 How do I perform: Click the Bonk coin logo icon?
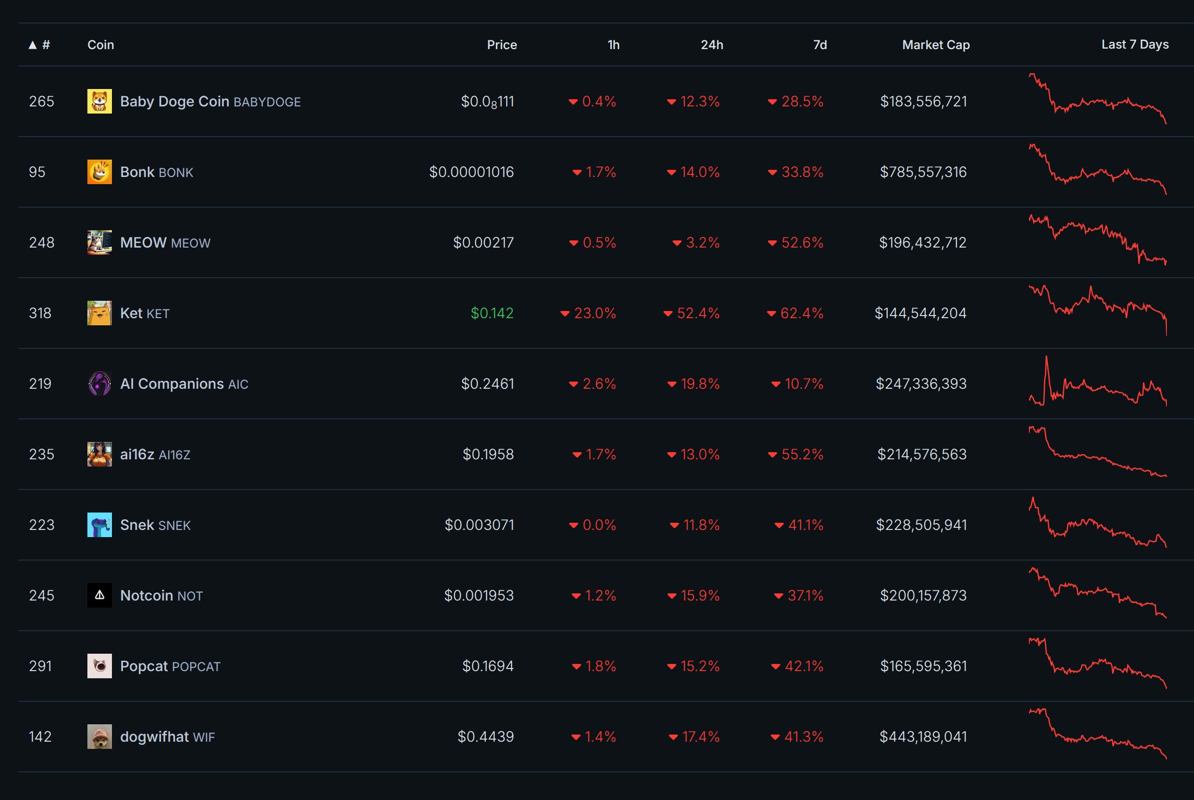[99, 172]
